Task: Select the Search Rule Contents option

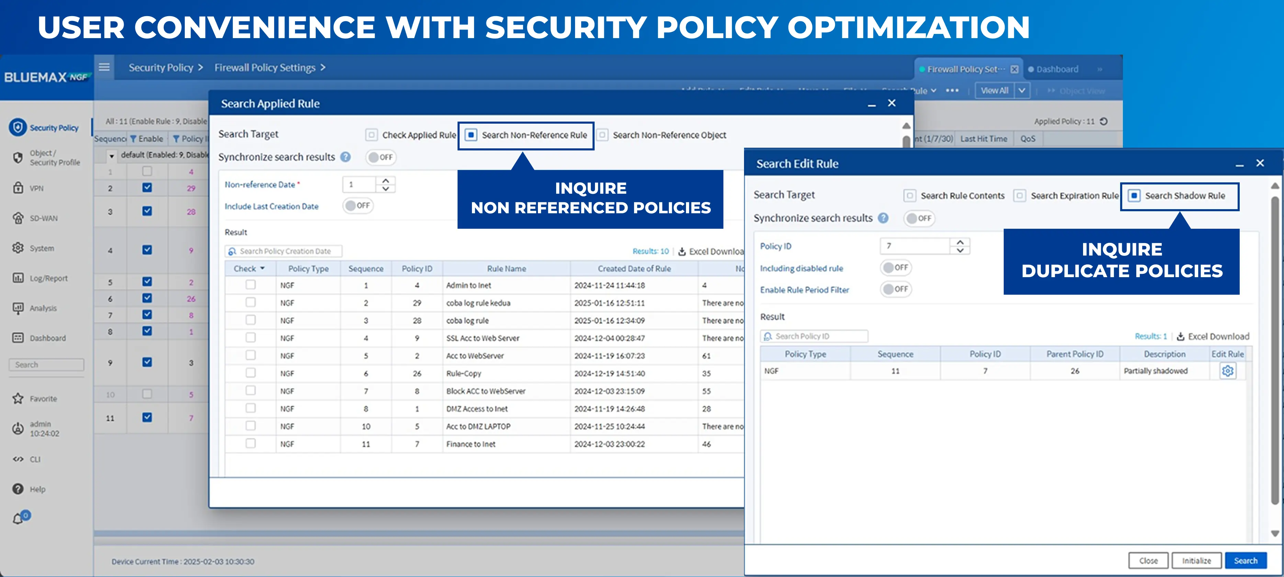Action: click(x=954, y=196)
